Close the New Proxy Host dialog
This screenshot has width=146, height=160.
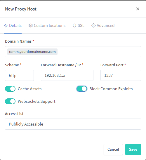click(x=138, y=9)
